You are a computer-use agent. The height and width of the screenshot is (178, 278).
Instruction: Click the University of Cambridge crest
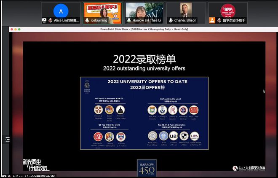click(x=99, y=110)
